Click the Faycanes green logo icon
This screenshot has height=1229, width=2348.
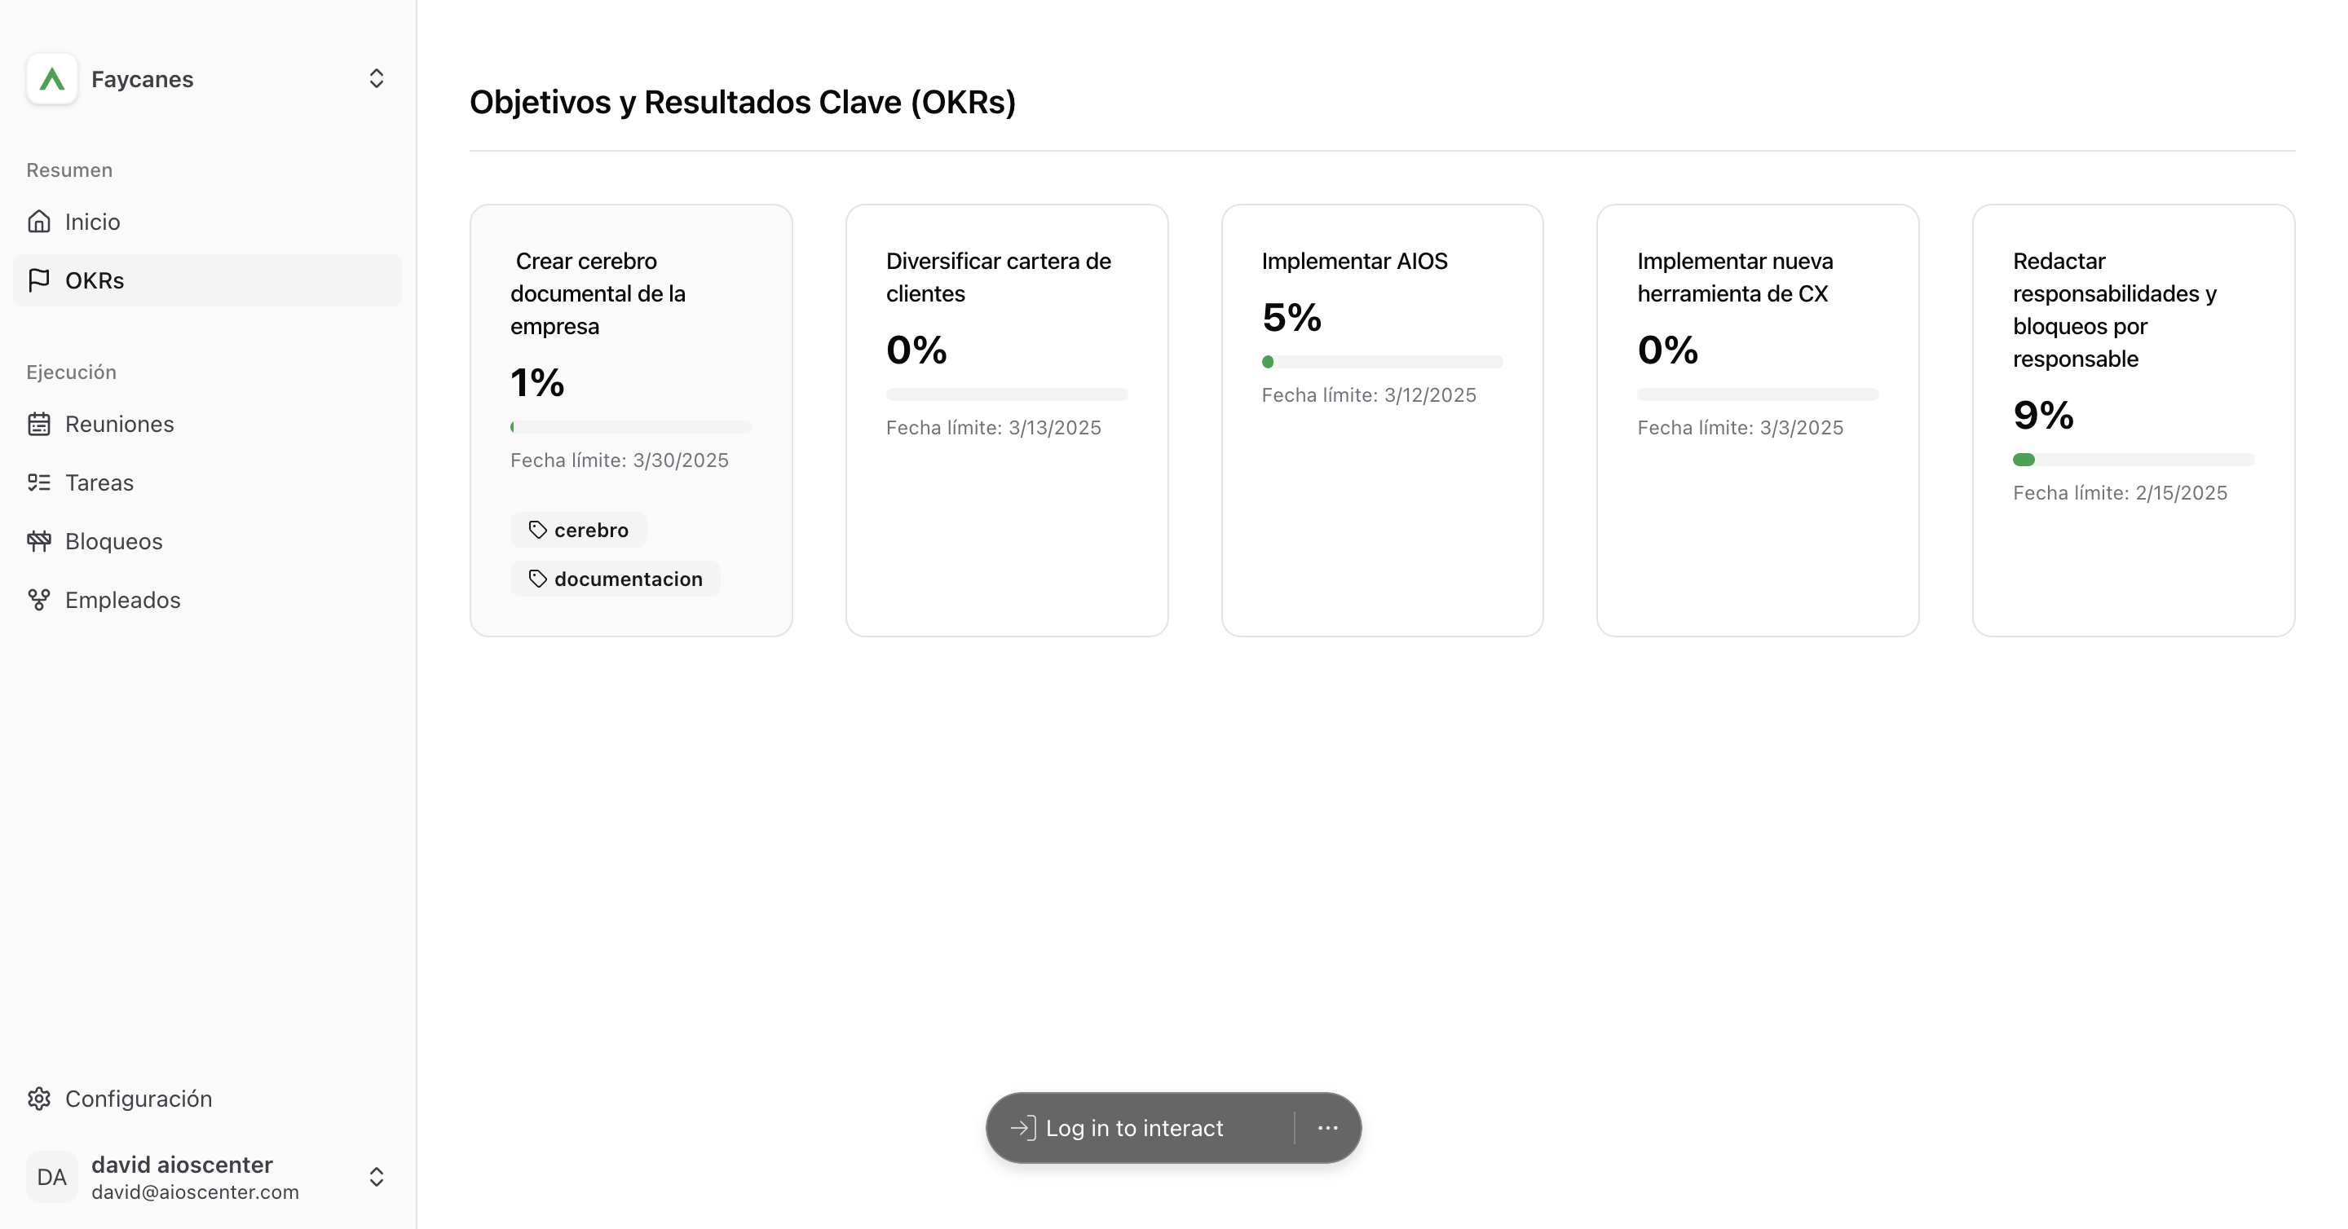[52, 79]
